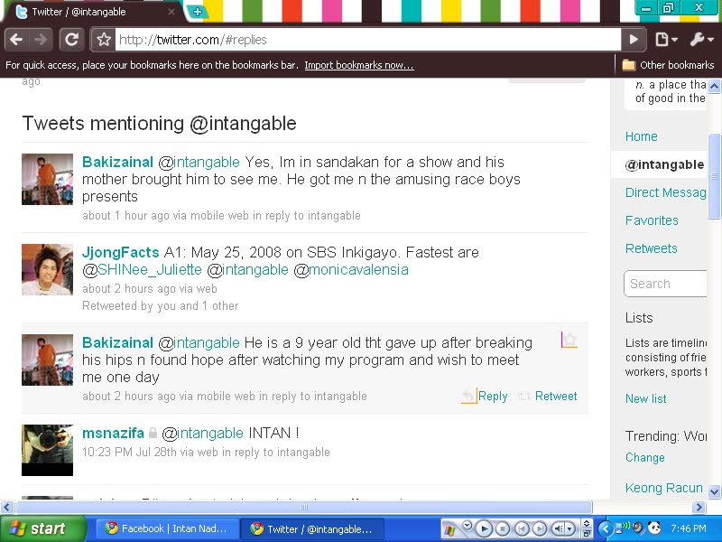This screenshot has width=722, height=542.
Task: Open the JjongFacts username link
Action: 121,253
